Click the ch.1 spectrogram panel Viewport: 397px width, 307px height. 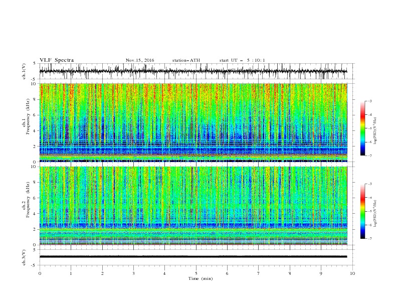pos(193,122)
